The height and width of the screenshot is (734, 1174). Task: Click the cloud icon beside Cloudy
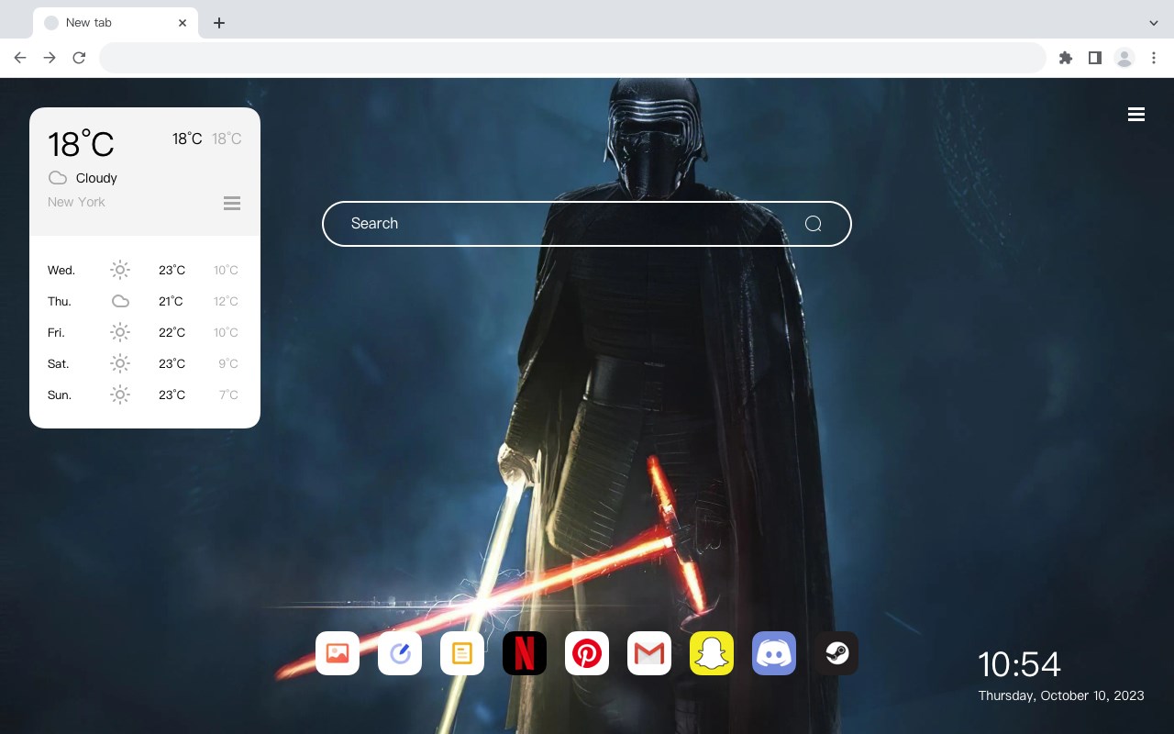(x=58, y=178)
